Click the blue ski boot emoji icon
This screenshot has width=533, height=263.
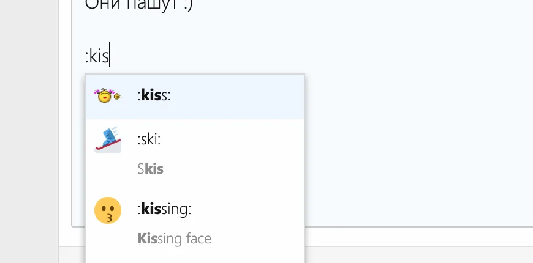pyautogui.click(x=107, y=139)
